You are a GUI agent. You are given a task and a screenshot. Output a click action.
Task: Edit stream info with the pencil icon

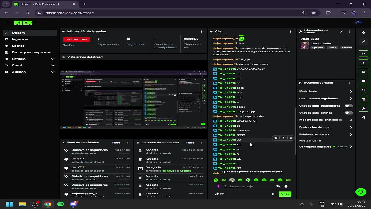(x=341, y=31)
